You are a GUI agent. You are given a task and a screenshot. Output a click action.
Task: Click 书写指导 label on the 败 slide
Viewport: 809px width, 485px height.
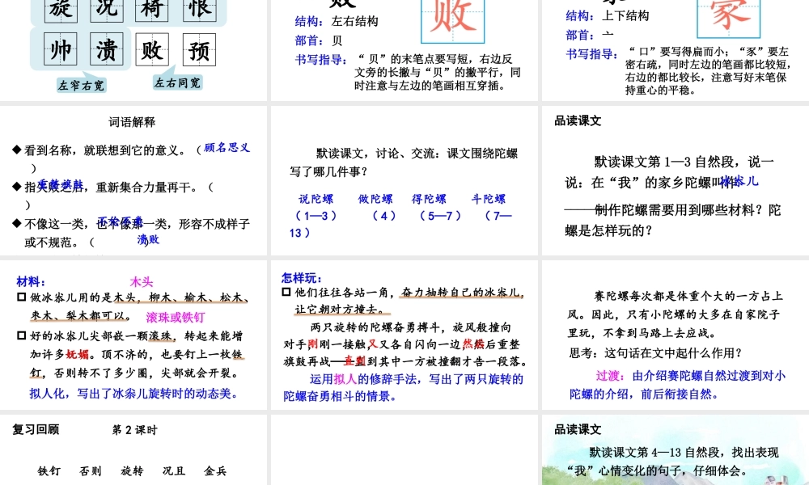pyautogui.click(x=321, y=60)
